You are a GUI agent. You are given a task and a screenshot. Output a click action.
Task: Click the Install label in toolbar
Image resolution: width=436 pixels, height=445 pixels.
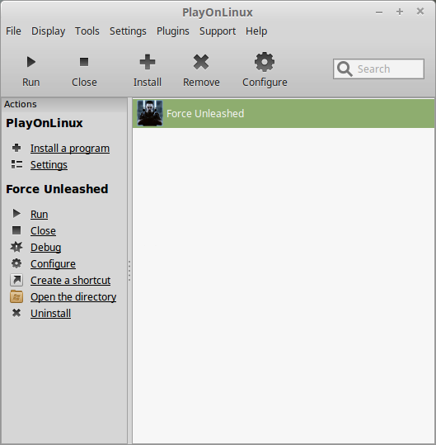148,83
